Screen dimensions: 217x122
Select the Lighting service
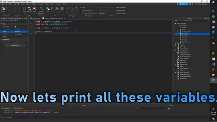(x=182, y=46)
